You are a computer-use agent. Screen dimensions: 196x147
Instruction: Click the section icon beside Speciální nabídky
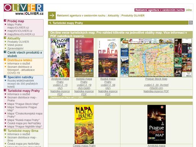coord(5,77)
